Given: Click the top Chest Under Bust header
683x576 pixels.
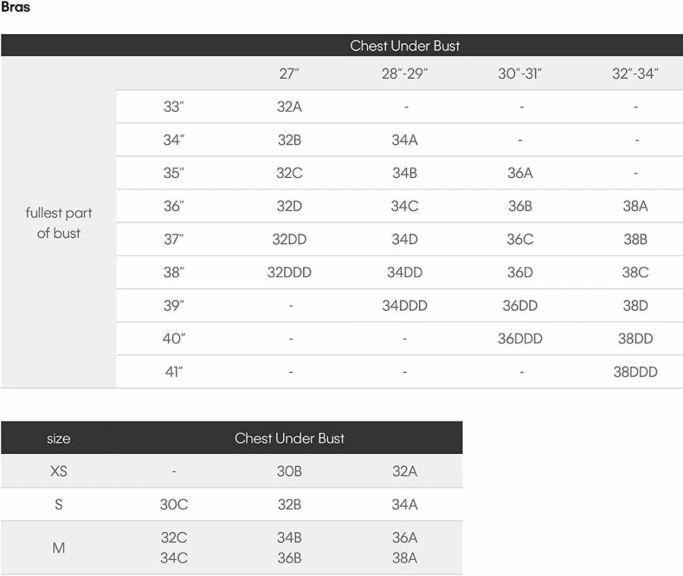Looking at the screenshot, I should [405, 45].
